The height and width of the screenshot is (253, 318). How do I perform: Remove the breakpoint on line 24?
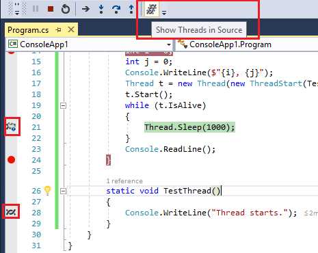click(x=11, y=160)
